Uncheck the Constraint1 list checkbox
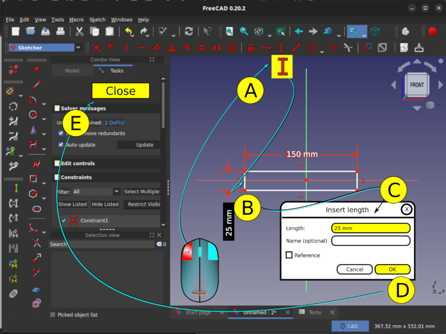Viewport: 446px width, 334px height. pos(64,220)
